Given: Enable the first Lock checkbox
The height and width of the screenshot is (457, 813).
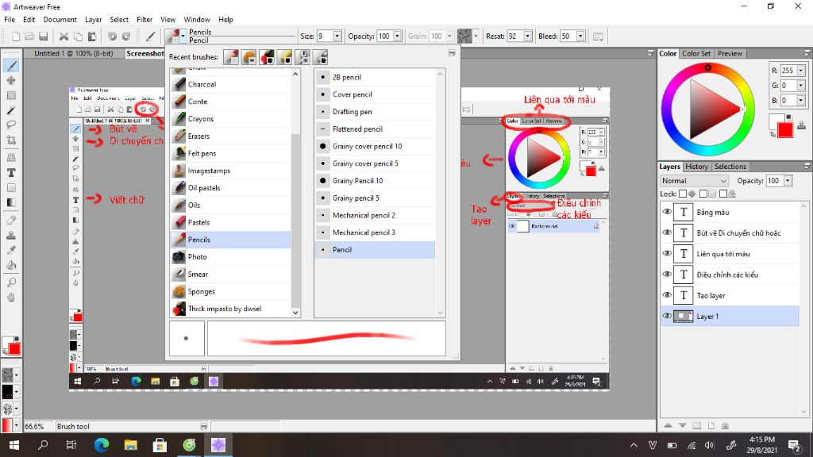Looking at the screenshot, I should point(683,194).
